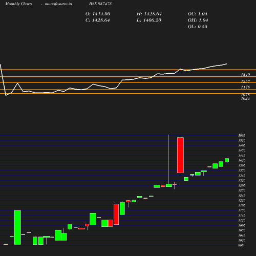Click the 1345 price axis label

pos(242,176)
